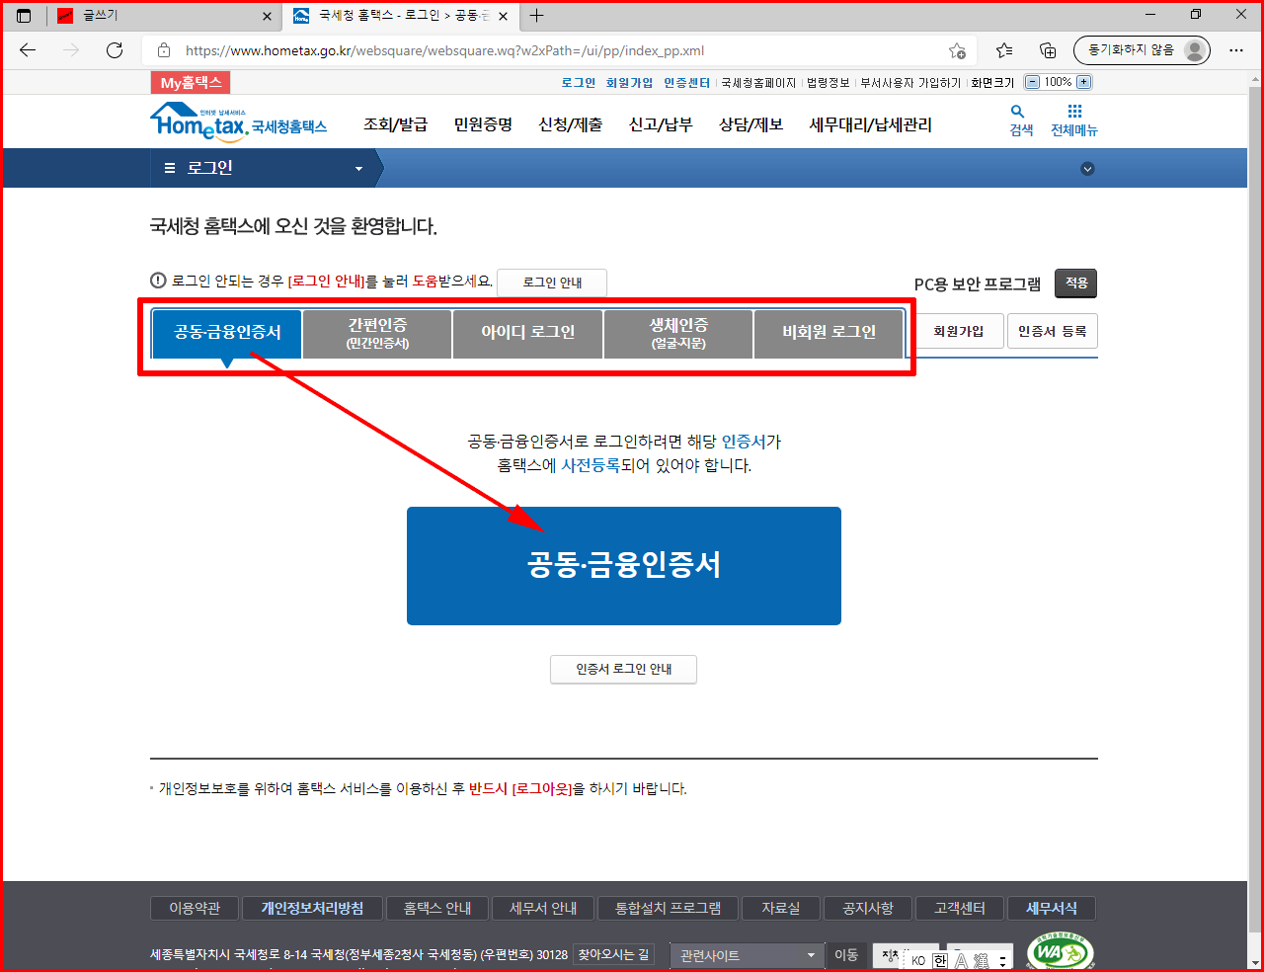Open footer 공지사항 link
The width and height of the screenshot is (1264, 972).
(x=868, y=909)
